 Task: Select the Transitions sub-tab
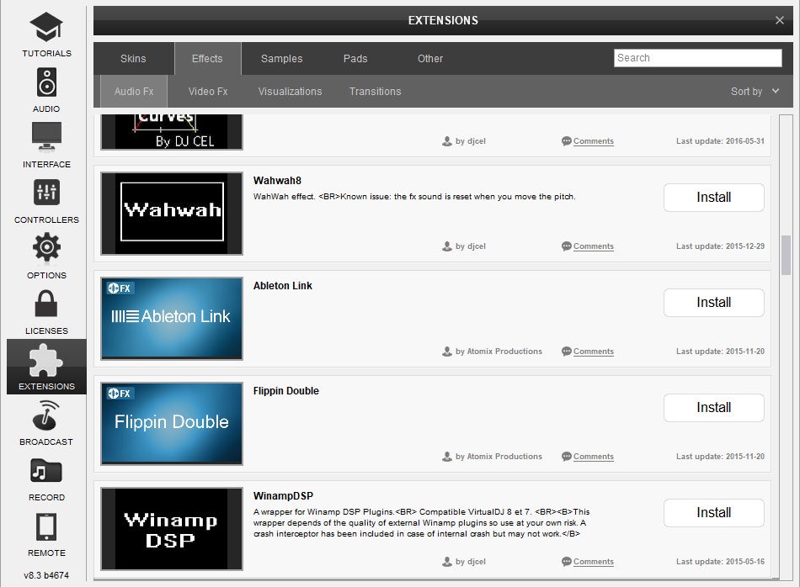375,91
